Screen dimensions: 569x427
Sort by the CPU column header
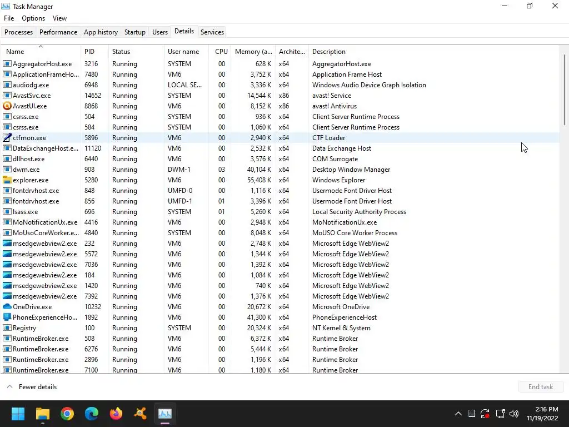pos(220,52)
